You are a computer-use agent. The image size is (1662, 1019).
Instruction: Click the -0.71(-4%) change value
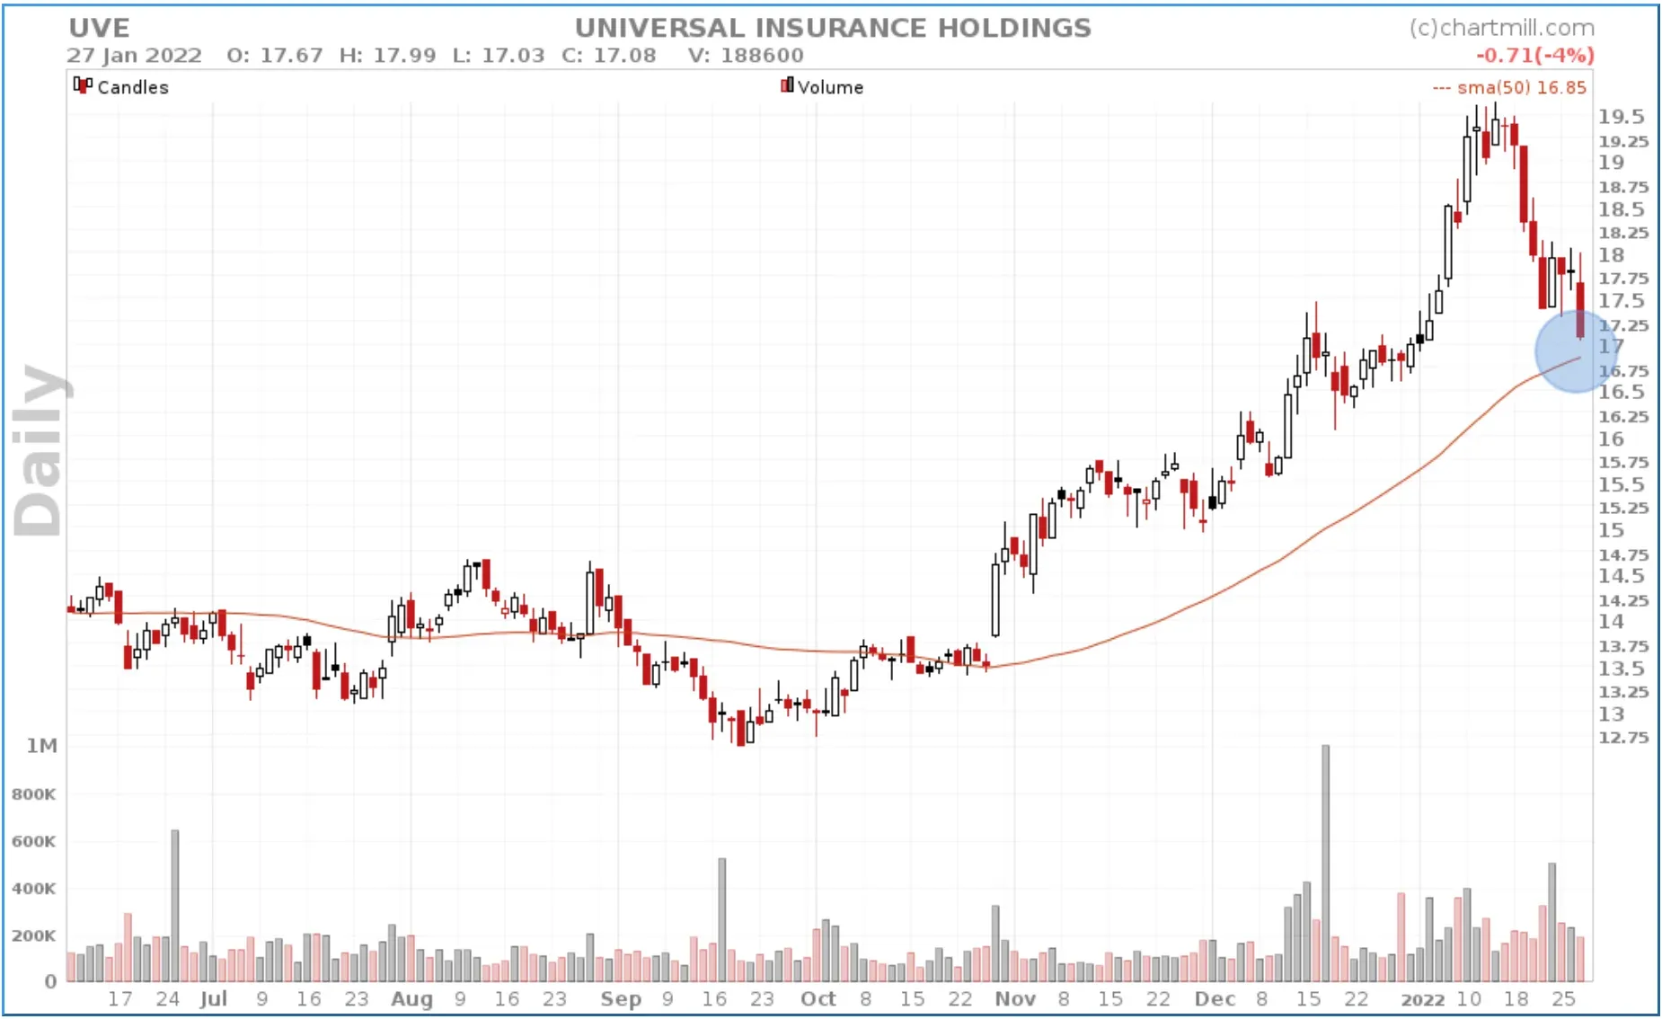tap(1535, 55)
